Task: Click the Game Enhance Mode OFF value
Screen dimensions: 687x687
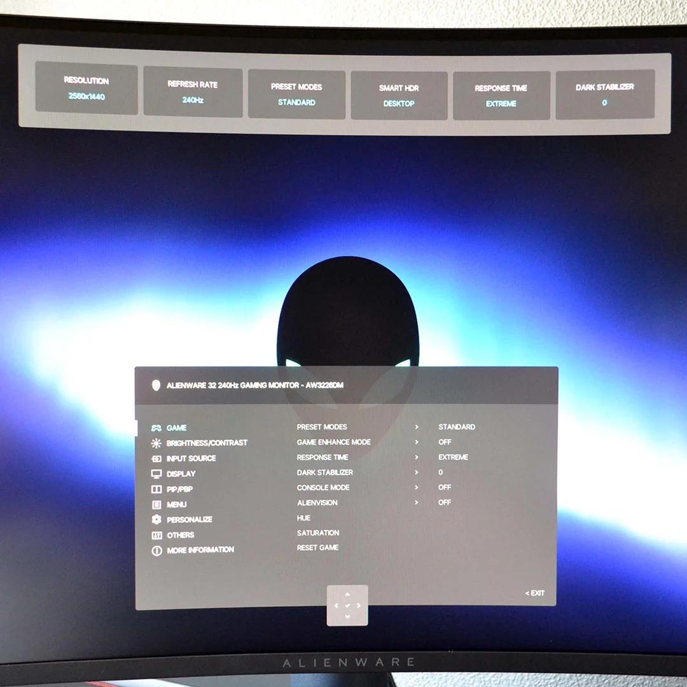Action: tap(445, 442)
